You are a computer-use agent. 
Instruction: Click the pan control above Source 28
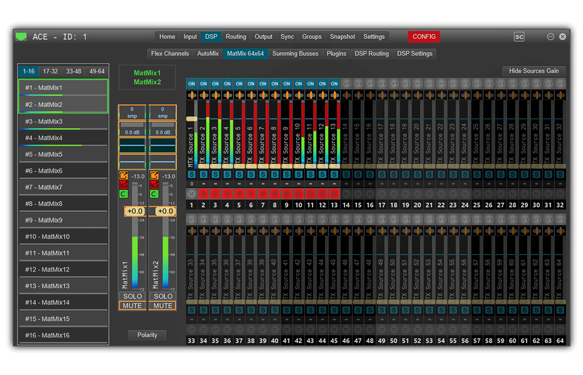pyautogui.click(x=513, y=94)
